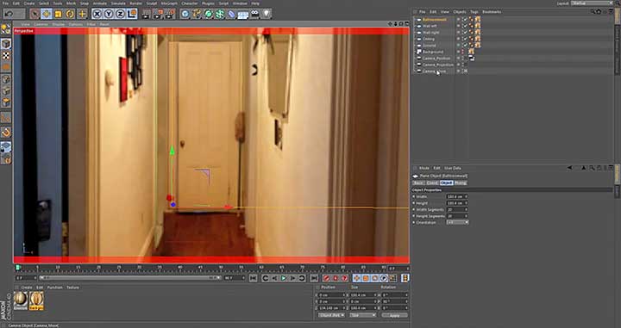Image resolution: width=621 pixels, height=328 pixels.
Task: Select the second material thumbnail
Action: pos(36,300)
